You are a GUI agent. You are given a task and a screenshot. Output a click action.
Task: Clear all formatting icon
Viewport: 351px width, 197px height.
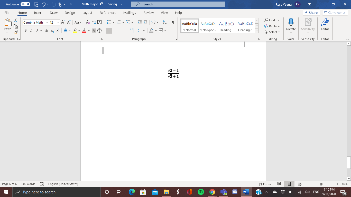[88, 22]
